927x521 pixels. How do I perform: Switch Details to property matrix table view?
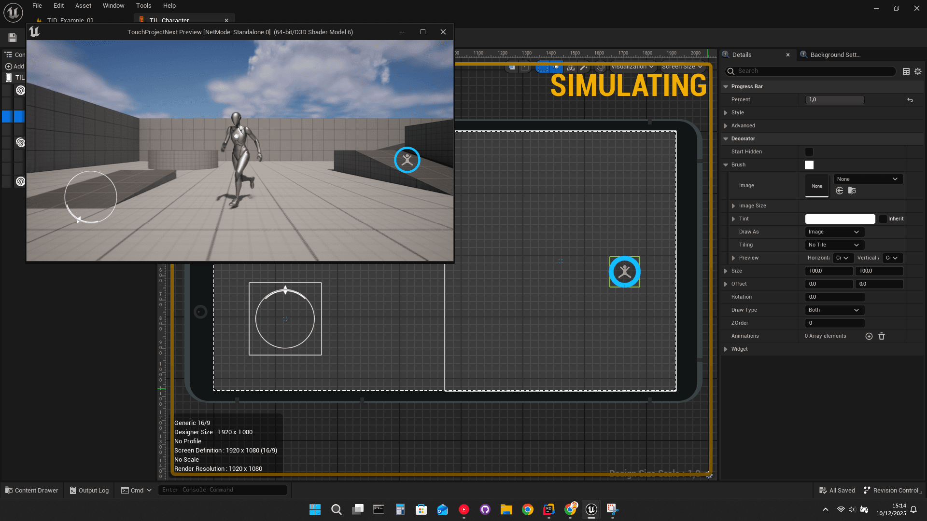point(906,71)
